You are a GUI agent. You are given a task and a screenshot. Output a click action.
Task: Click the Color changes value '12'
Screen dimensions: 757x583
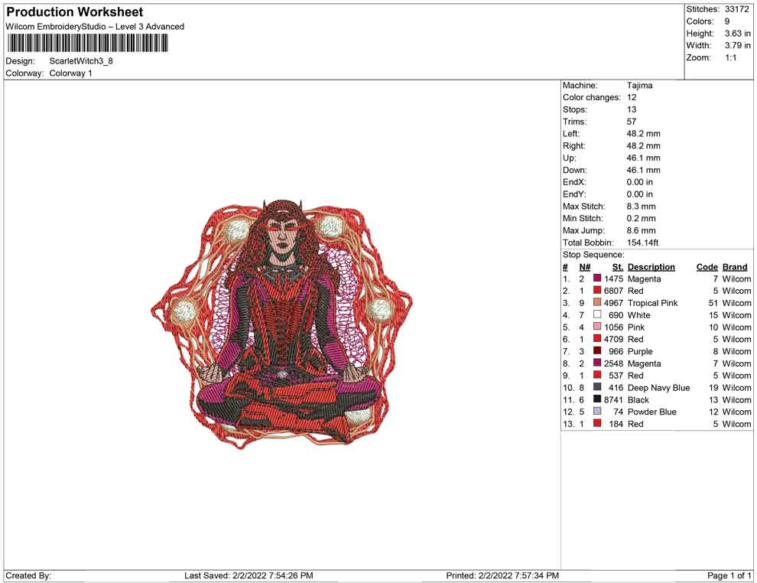coord(632,97)
